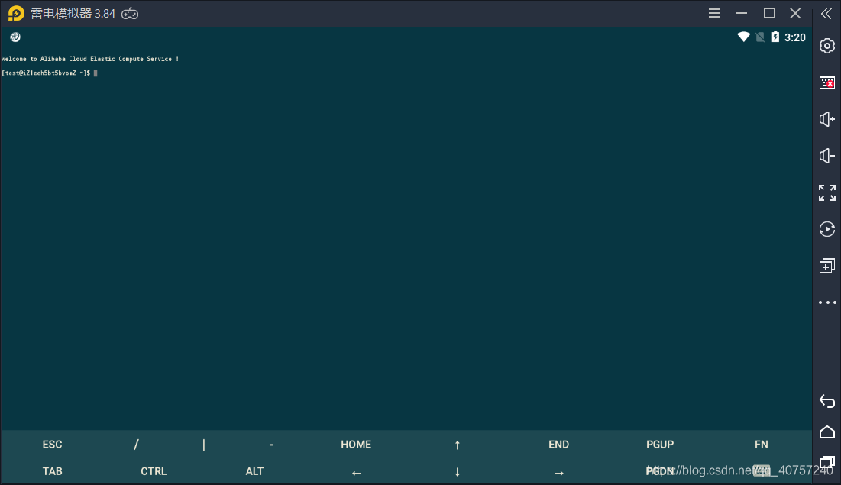Go to the Android home screen
Screen dimensions: 841x485
pos(827,432)
